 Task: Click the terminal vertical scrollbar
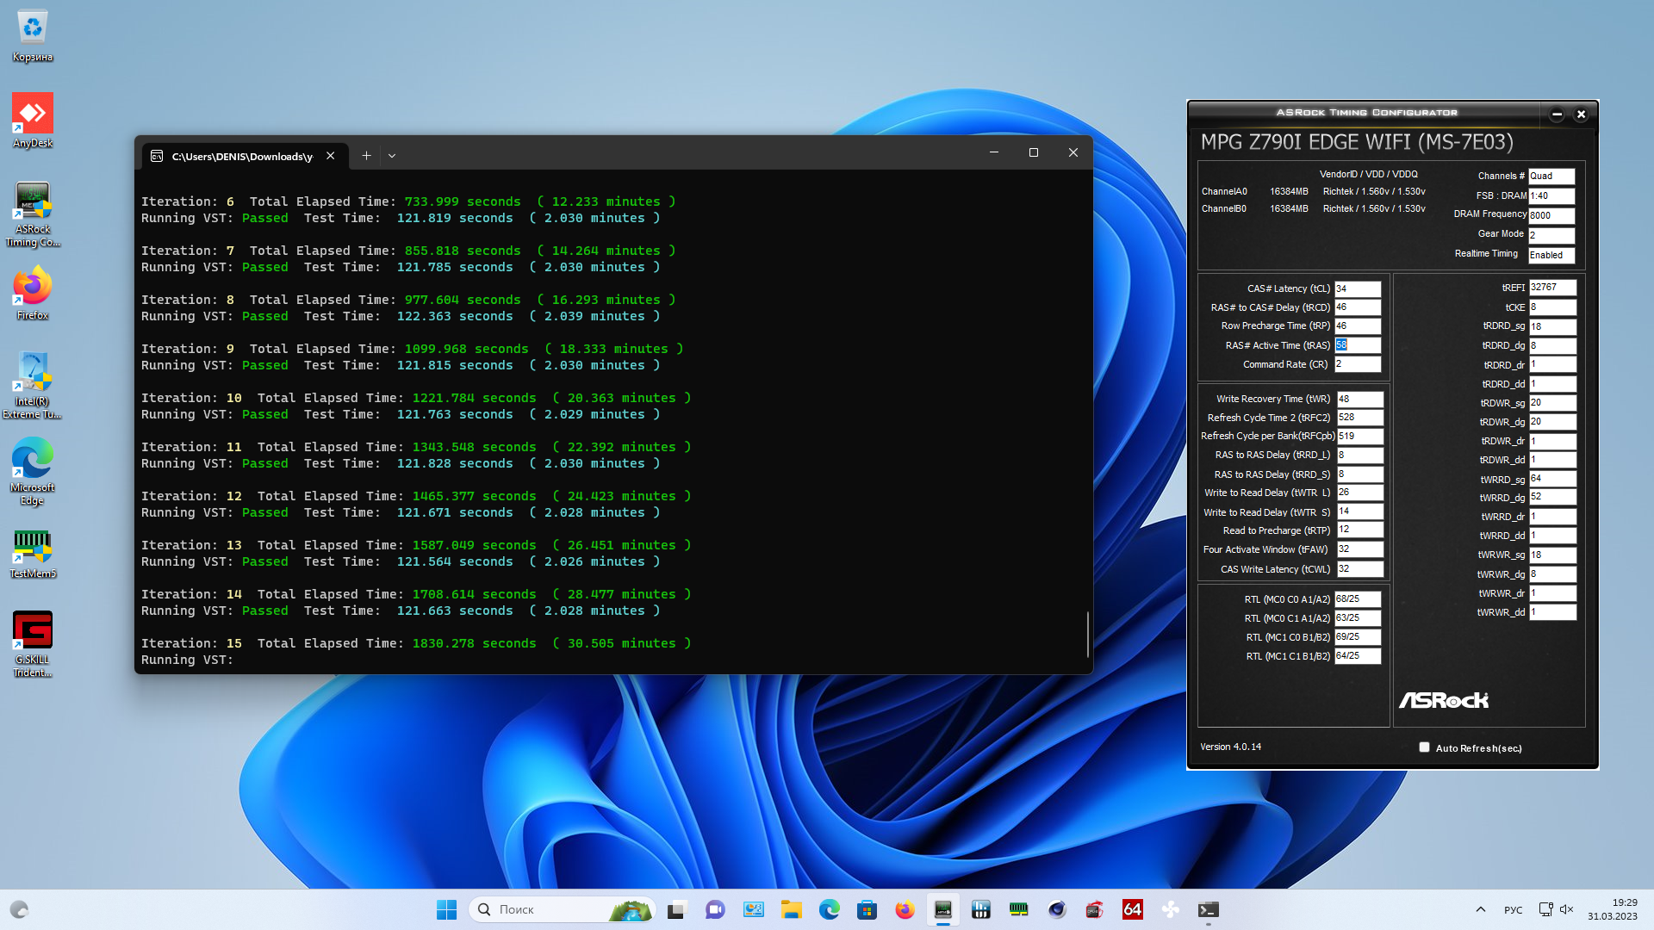(x=1088, y=633)
